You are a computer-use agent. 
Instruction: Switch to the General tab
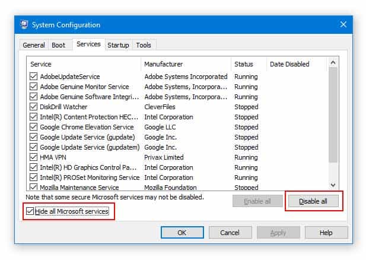[34, 45]
